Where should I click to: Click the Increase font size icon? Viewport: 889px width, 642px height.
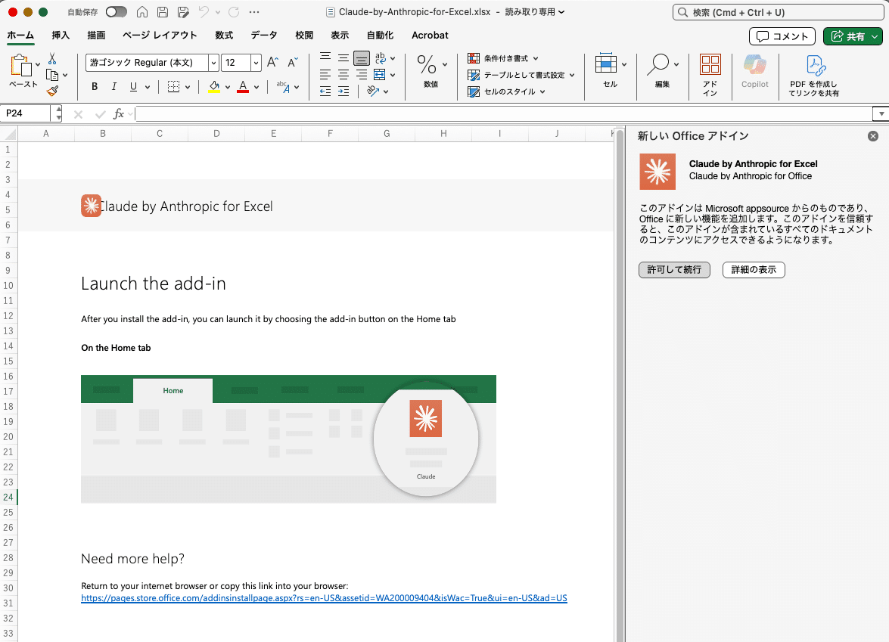click(x=272, y=62)
